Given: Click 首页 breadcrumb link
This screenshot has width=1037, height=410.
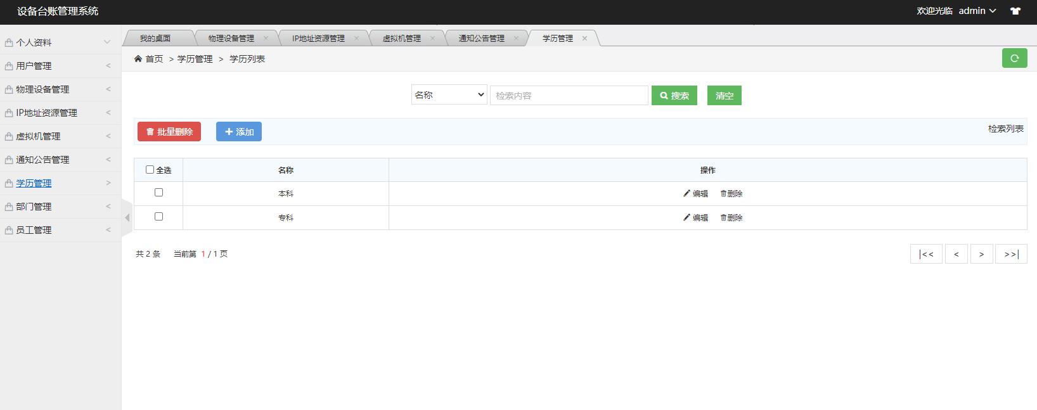Looking at the screenshot, I should pyautogui.click(x=154, y=58).
